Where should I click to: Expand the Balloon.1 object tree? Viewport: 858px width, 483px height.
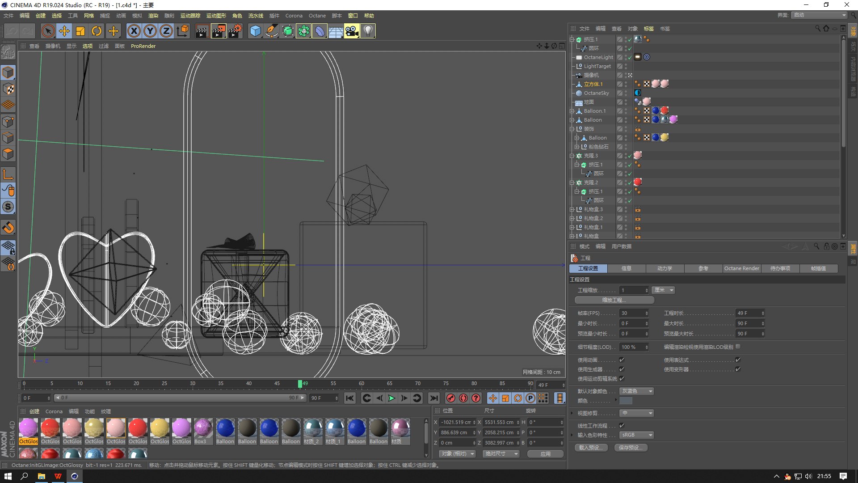coord(572,111)
